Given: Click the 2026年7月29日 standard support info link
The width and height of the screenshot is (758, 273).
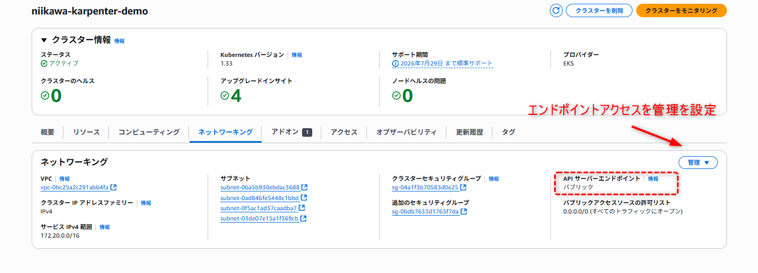Looking at the screenshot, I should tap(443, 63).
